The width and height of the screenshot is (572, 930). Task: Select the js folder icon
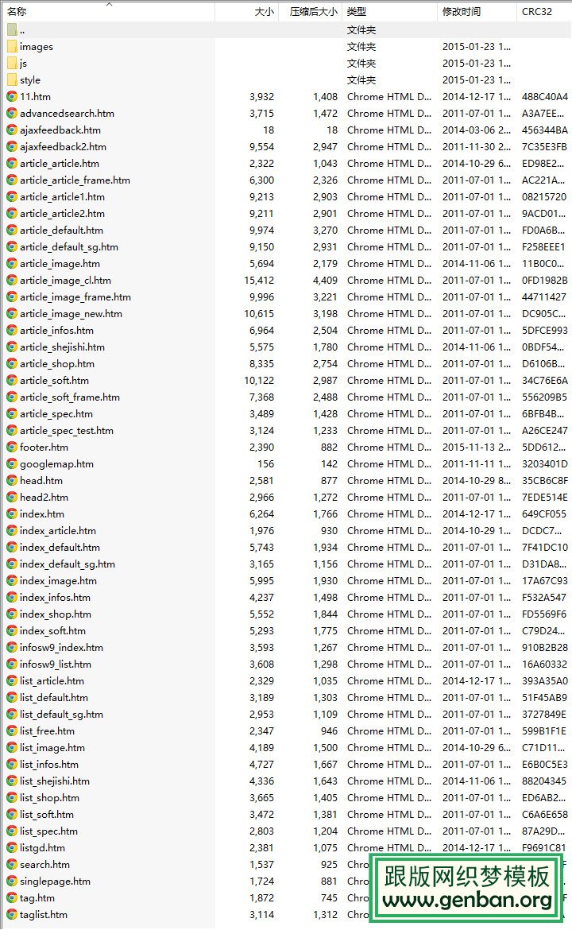click(12, 63)
